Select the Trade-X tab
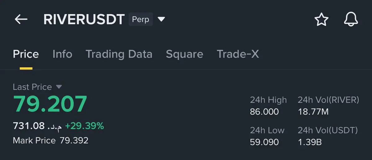Image resolution: width=372 pixels, height=160 pixels. (x=237, y=54)
